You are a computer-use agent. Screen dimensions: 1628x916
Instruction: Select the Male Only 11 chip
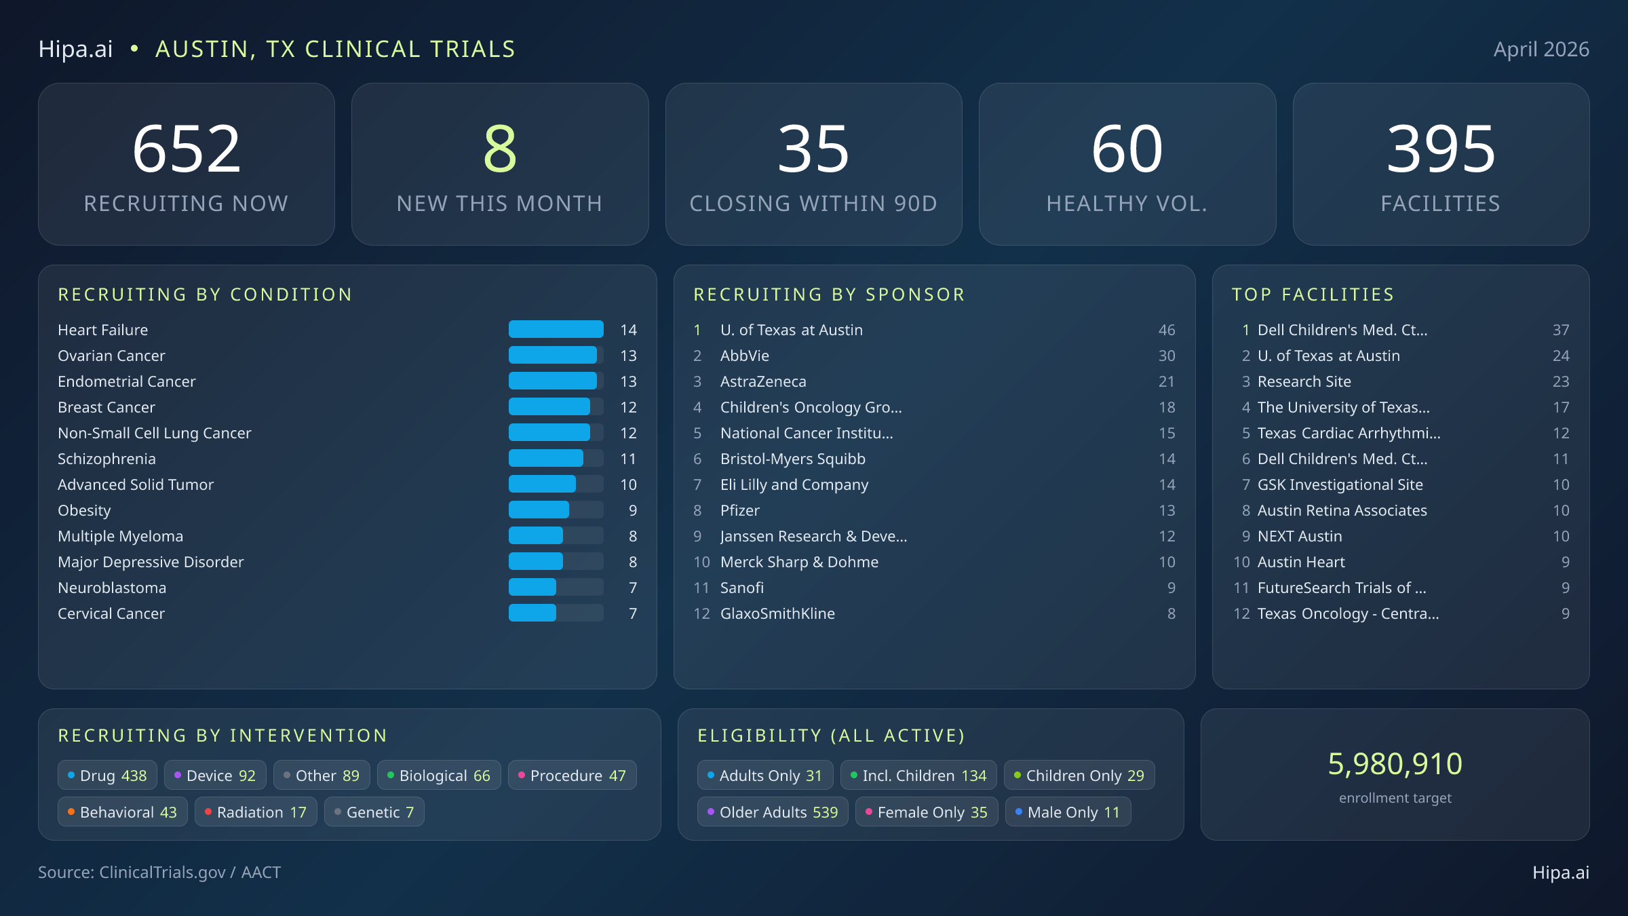point(1068,812)
